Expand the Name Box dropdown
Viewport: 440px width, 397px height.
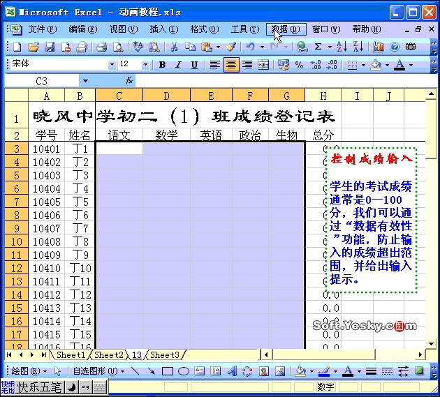pyautogui.click(x=85, y=81)
